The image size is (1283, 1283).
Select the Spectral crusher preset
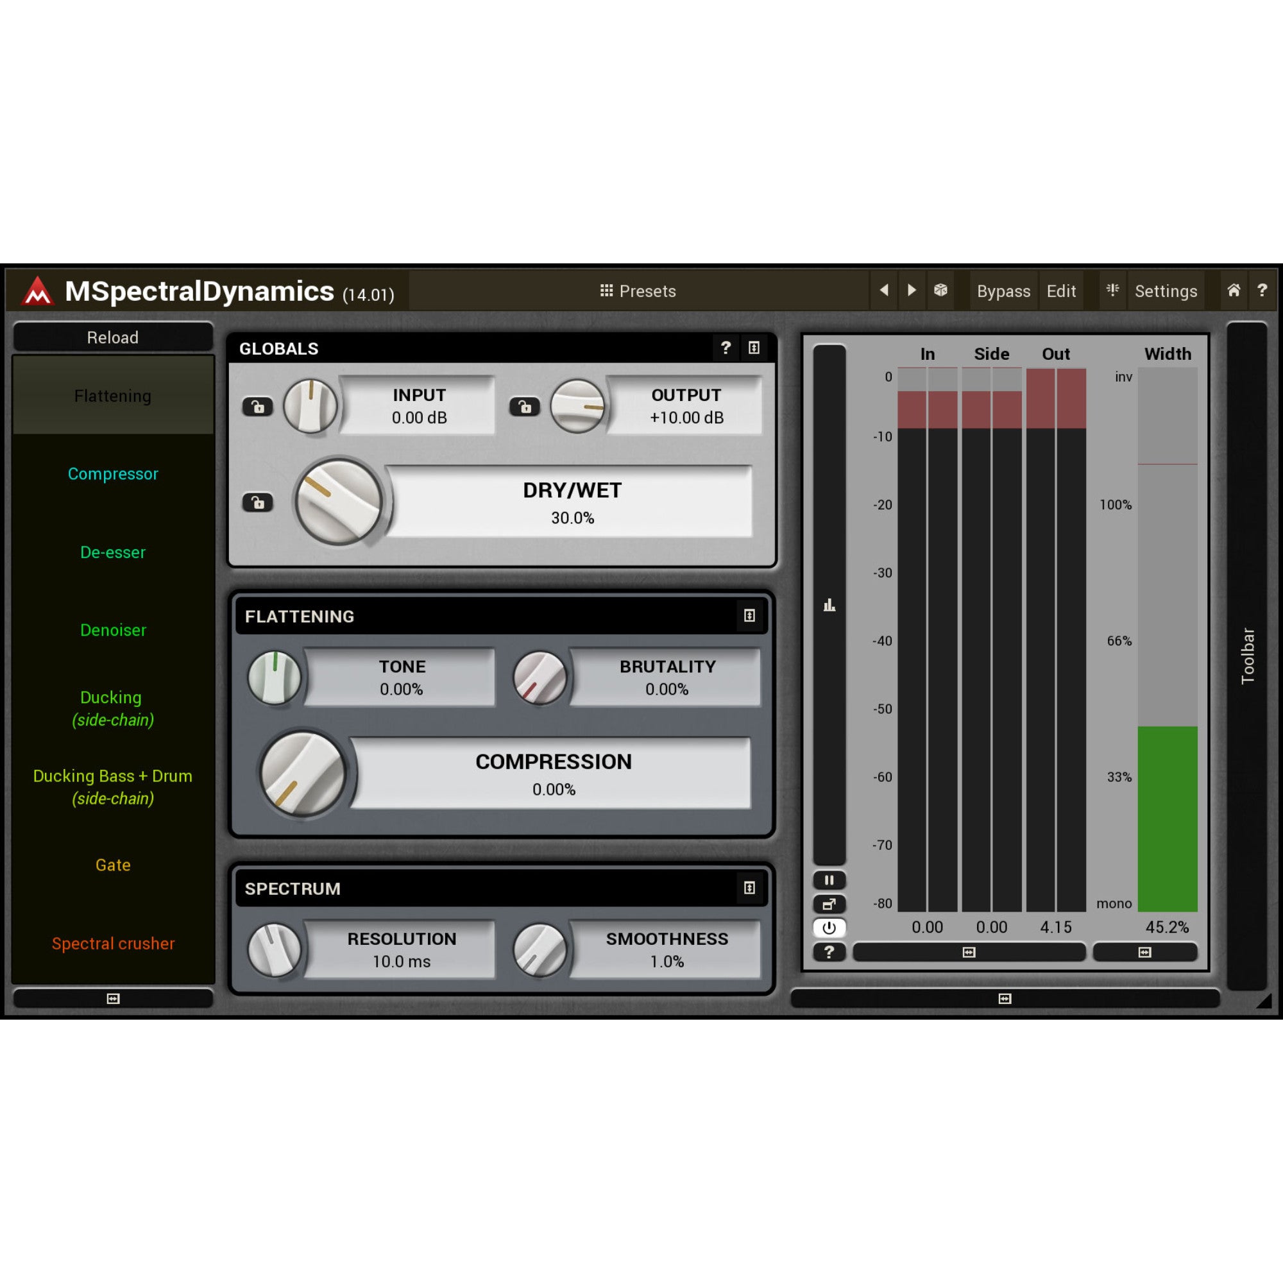click(x=113, y=943)
